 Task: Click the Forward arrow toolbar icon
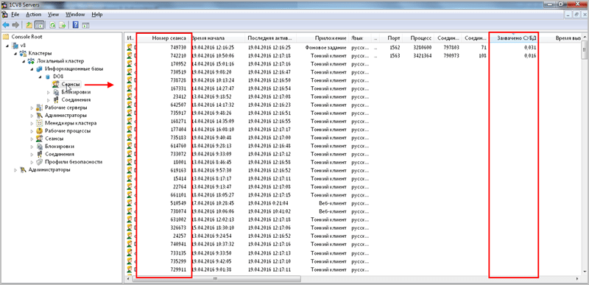[x=15, y=25]
